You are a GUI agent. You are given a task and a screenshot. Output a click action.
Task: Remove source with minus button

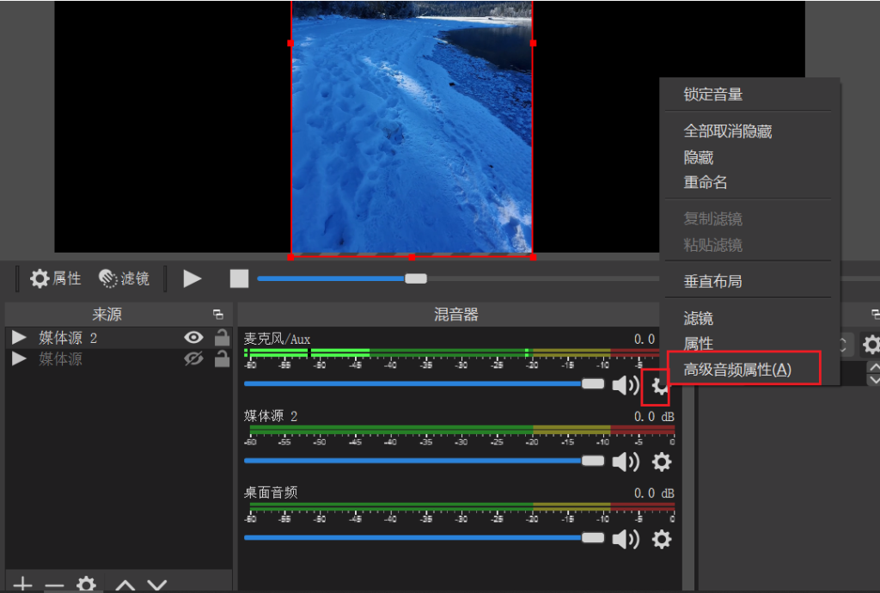coord(54,586)
